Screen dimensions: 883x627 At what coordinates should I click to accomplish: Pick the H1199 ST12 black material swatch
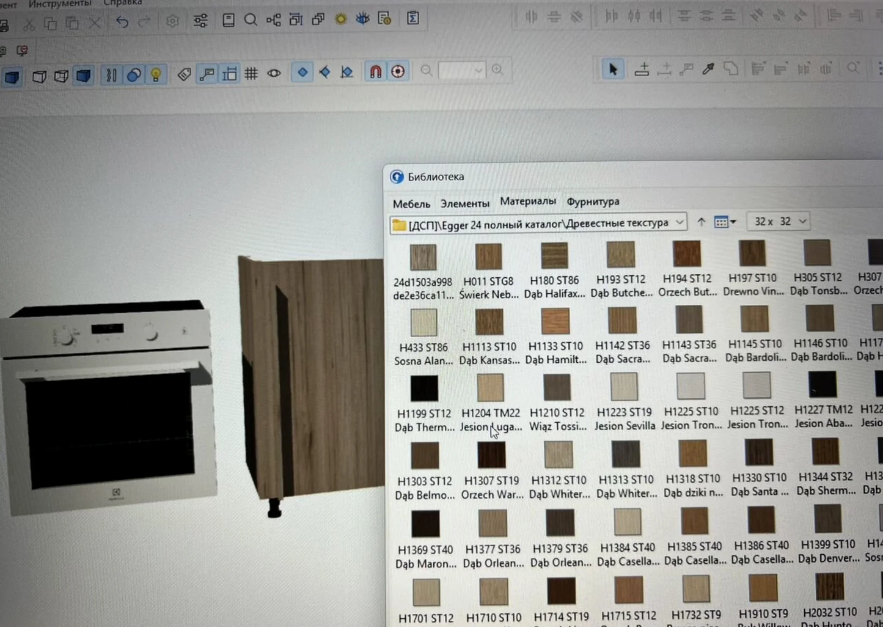point(424,388)
